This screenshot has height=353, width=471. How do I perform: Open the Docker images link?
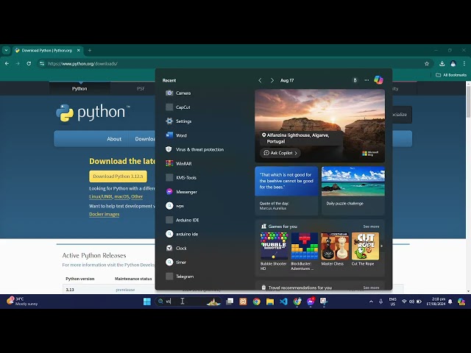pos(105,214)
